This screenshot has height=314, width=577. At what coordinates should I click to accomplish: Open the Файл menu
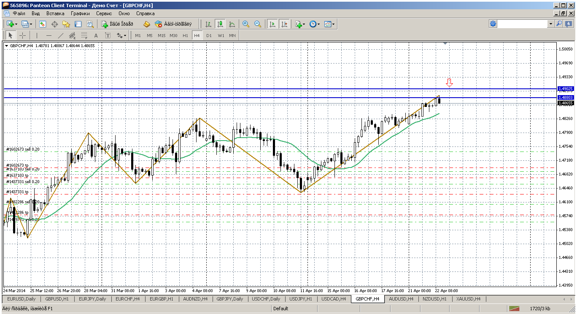pos(19,13)
